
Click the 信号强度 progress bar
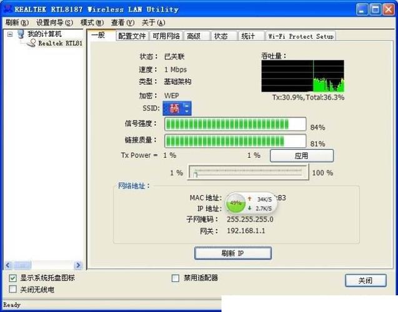236,124
